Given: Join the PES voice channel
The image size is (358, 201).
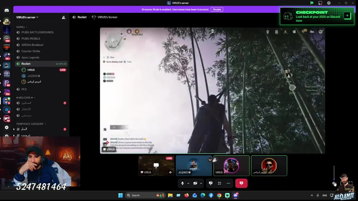Looking at the screenshot, I should pos(41,89).
